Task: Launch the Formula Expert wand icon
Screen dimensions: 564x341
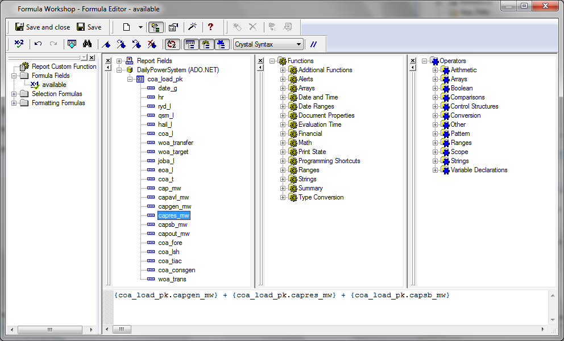Action: pyautogui.click(x=192, y=26)
